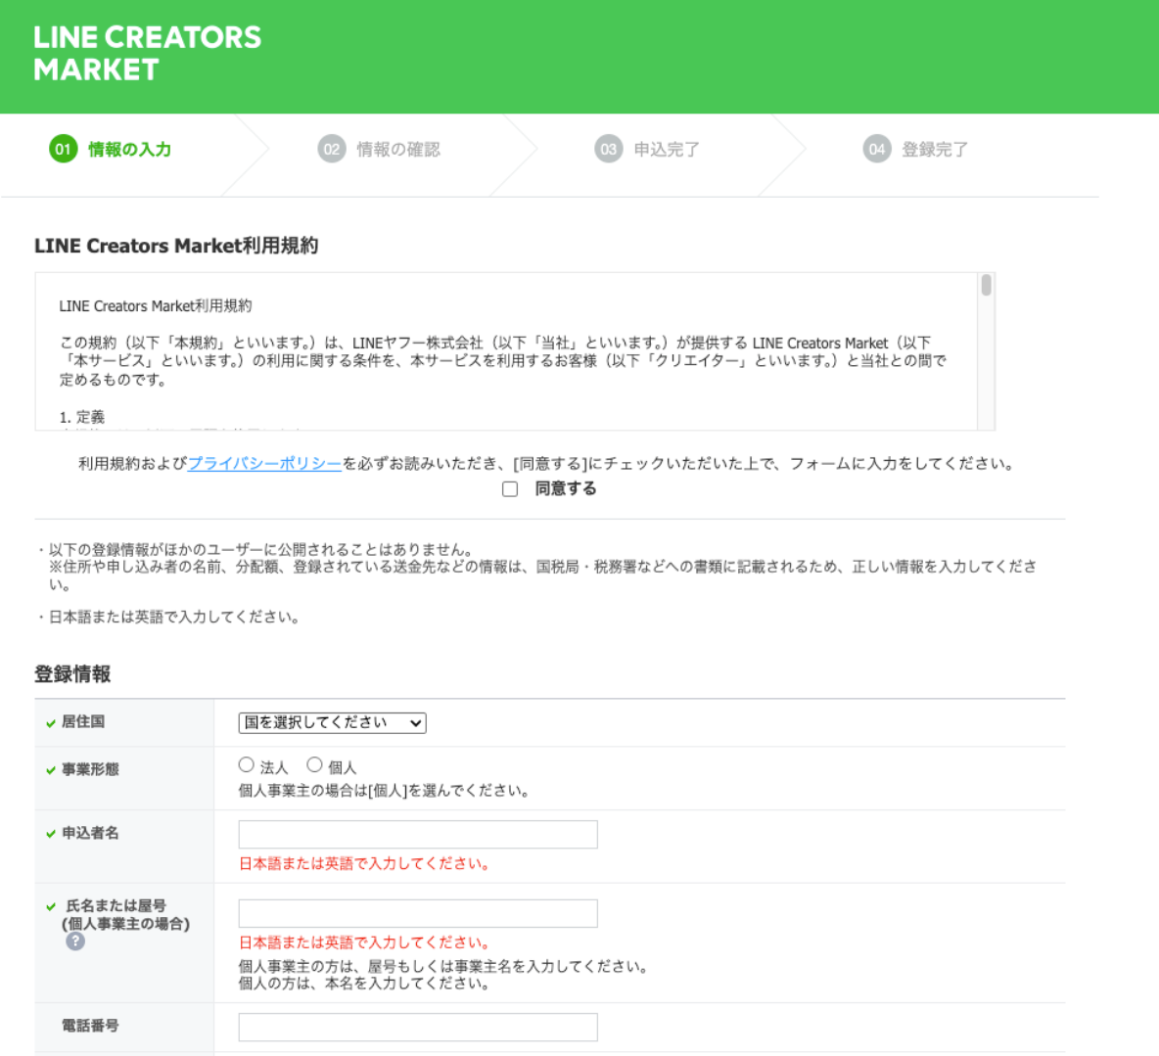Click the 01 step circle icon

coord(64,150)
